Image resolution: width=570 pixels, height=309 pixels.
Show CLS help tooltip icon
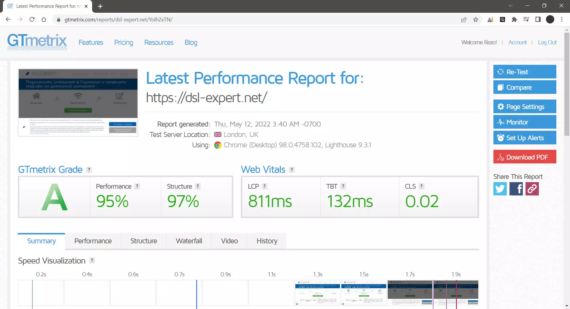point(422,186)
